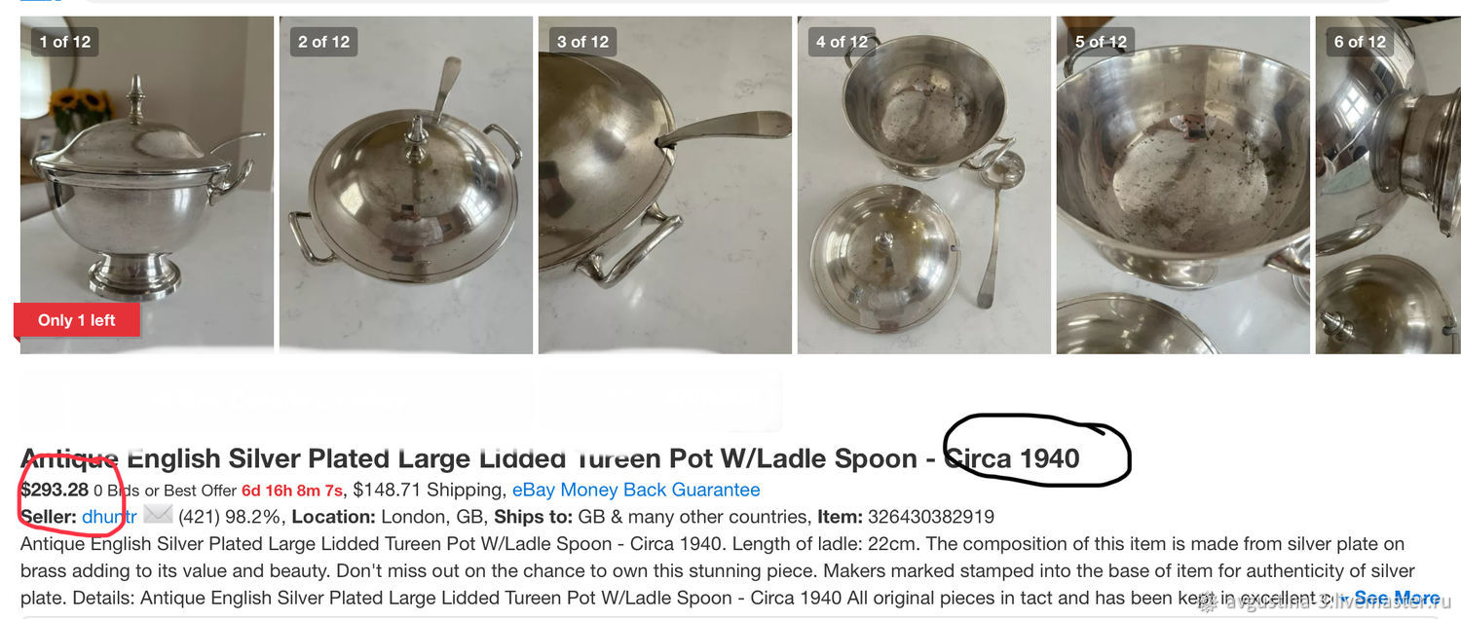Click the red Only 1 left badge
Image resolution: width=1461 pixels, height=619 pixels.
pos(77,320)
